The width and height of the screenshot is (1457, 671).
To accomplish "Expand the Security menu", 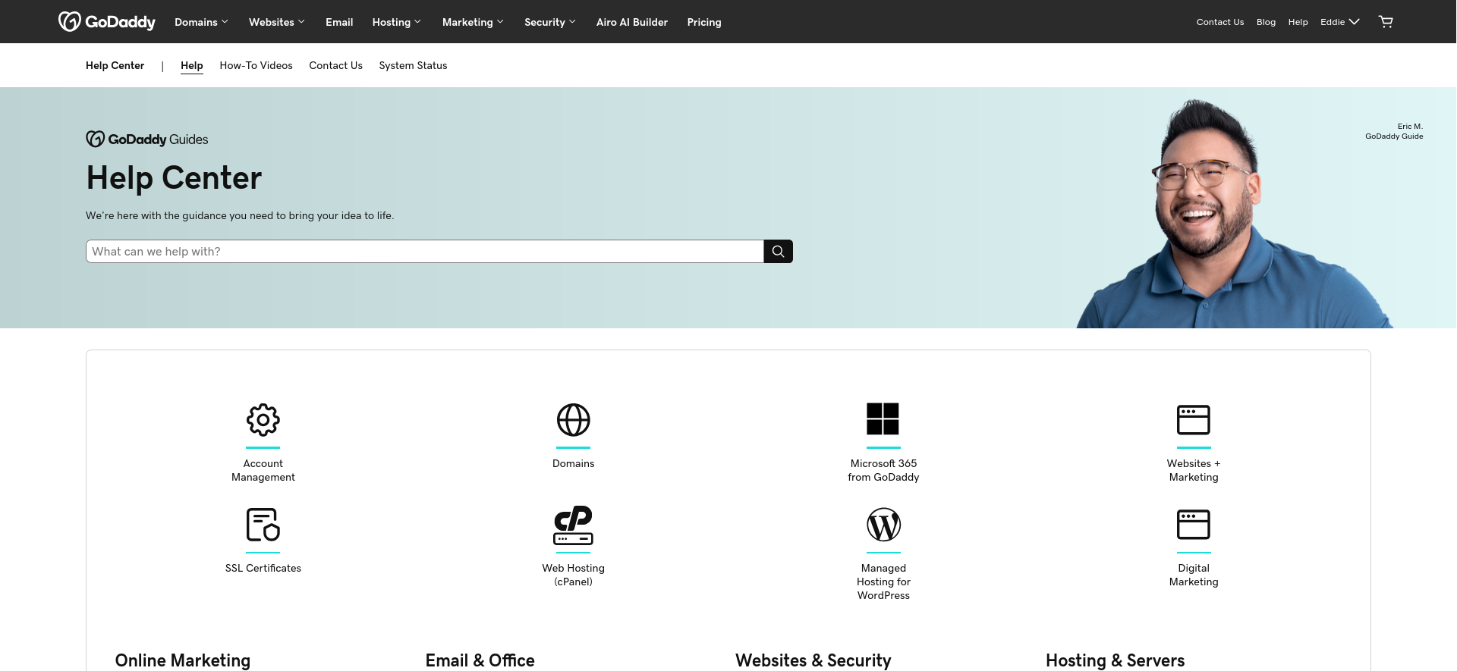I will pos(550,22).
